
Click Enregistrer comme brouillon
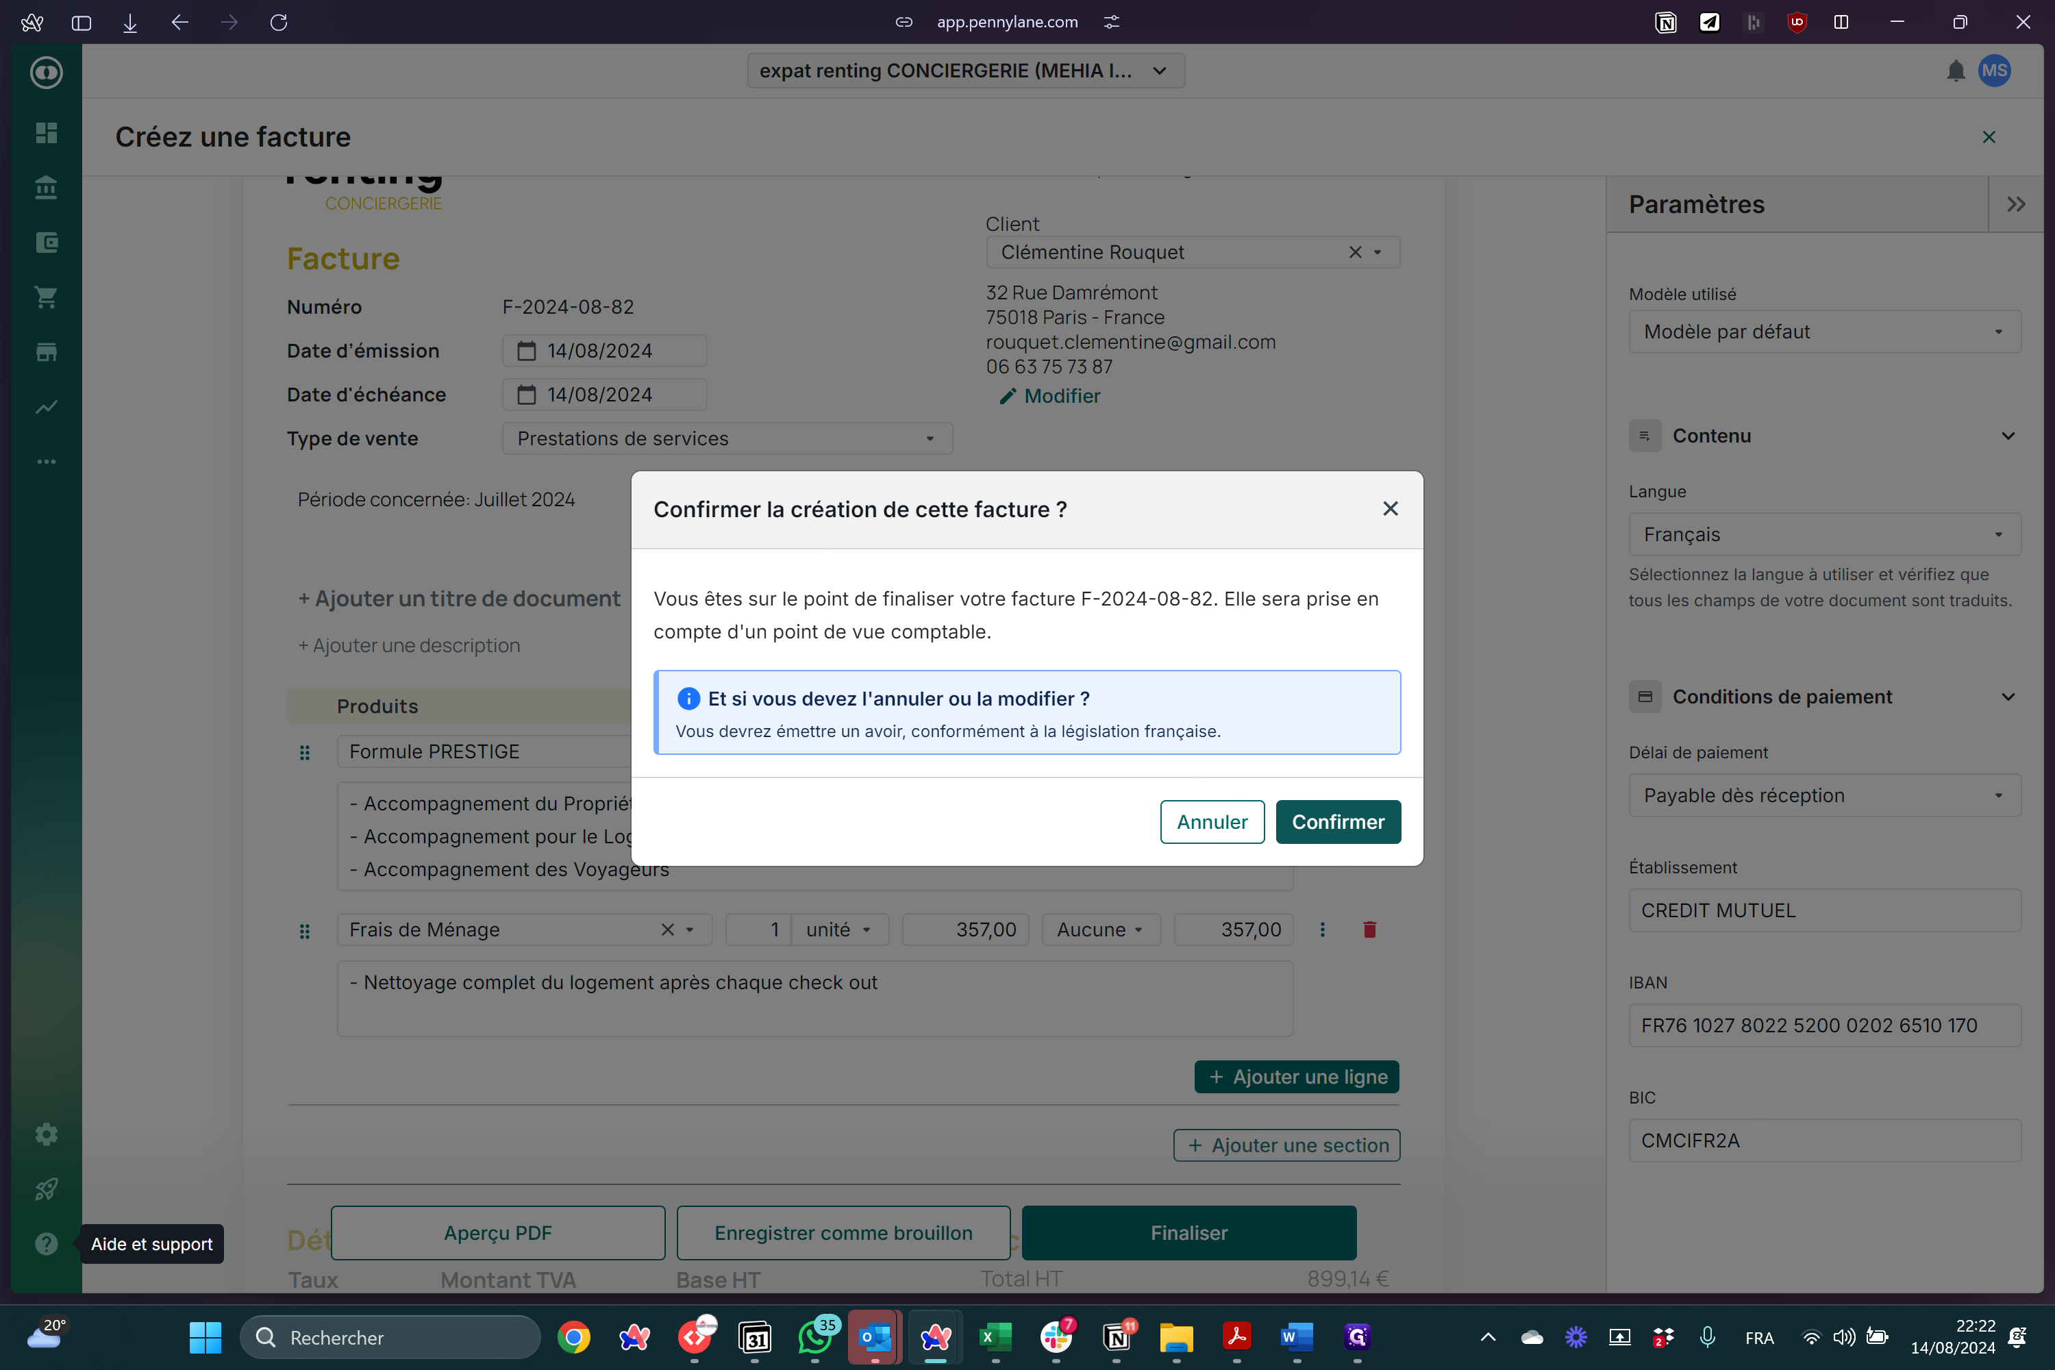point(843,1233)
